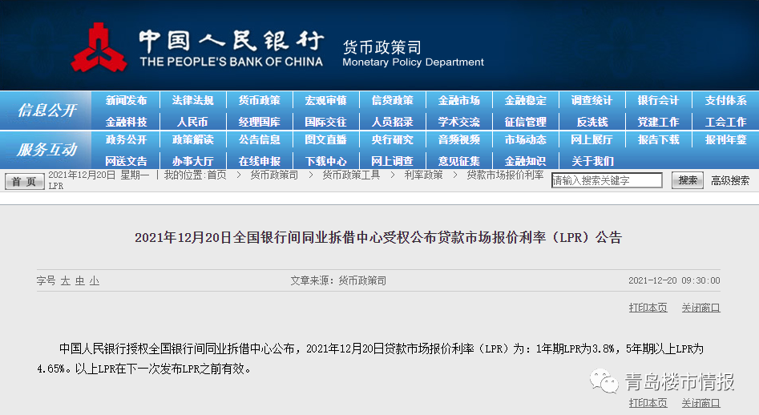Click breadcrumb link 贷款市场报价利率
The height and width of the screenshot is (415, 759).
(x=505, y=175)
